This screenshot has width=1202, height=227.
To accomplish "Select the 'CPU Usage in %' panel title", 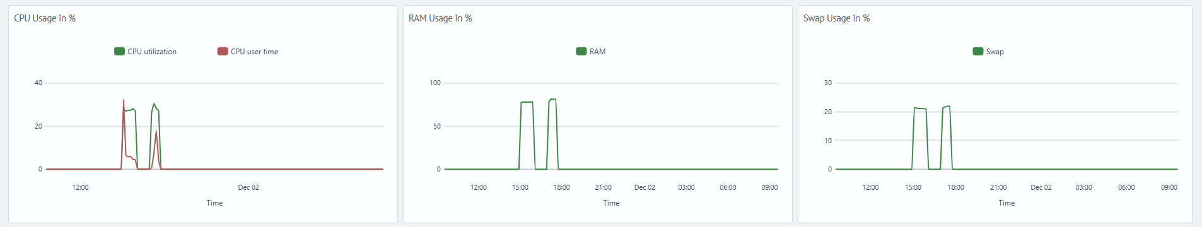I will click(x=45, y=18).
